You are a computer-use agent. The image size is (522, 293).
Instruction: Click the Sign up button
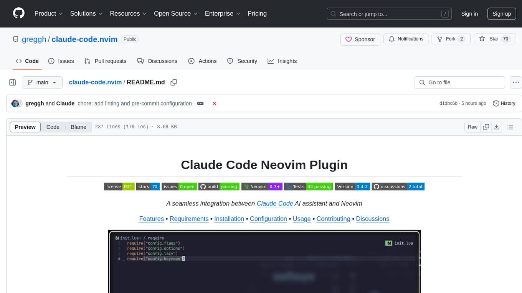click(502, 14)
